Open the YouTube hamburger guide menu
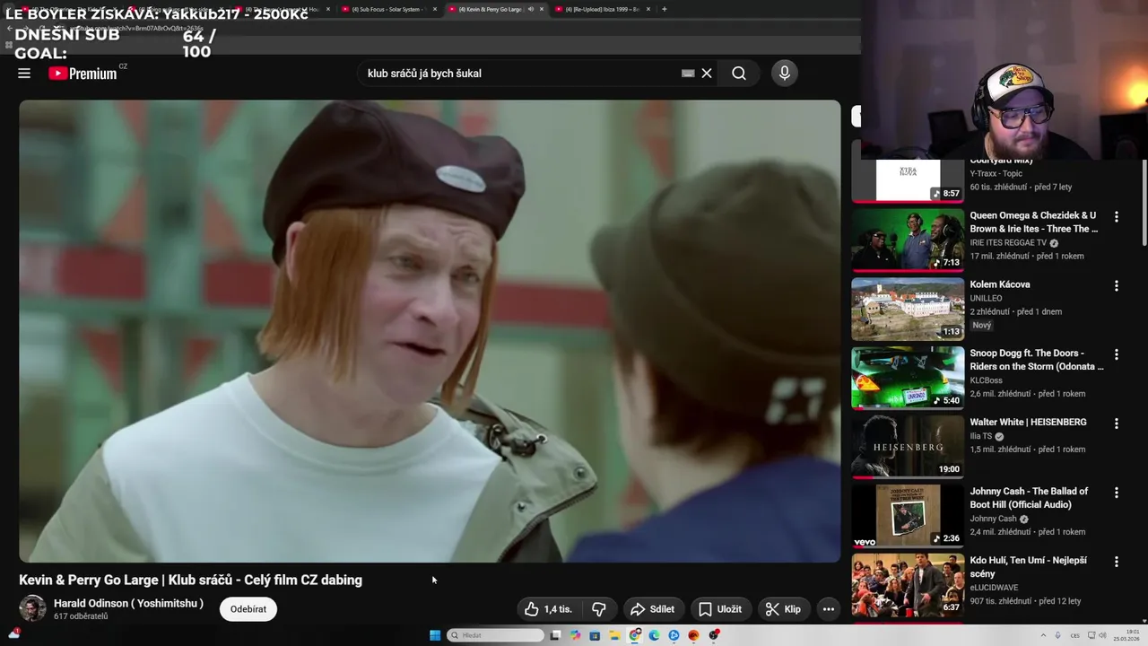 tap(24, 74)
